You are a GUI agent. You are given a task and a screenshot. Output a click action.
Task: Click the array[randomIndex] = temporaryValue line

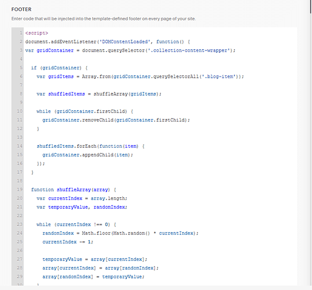point(93,277)
